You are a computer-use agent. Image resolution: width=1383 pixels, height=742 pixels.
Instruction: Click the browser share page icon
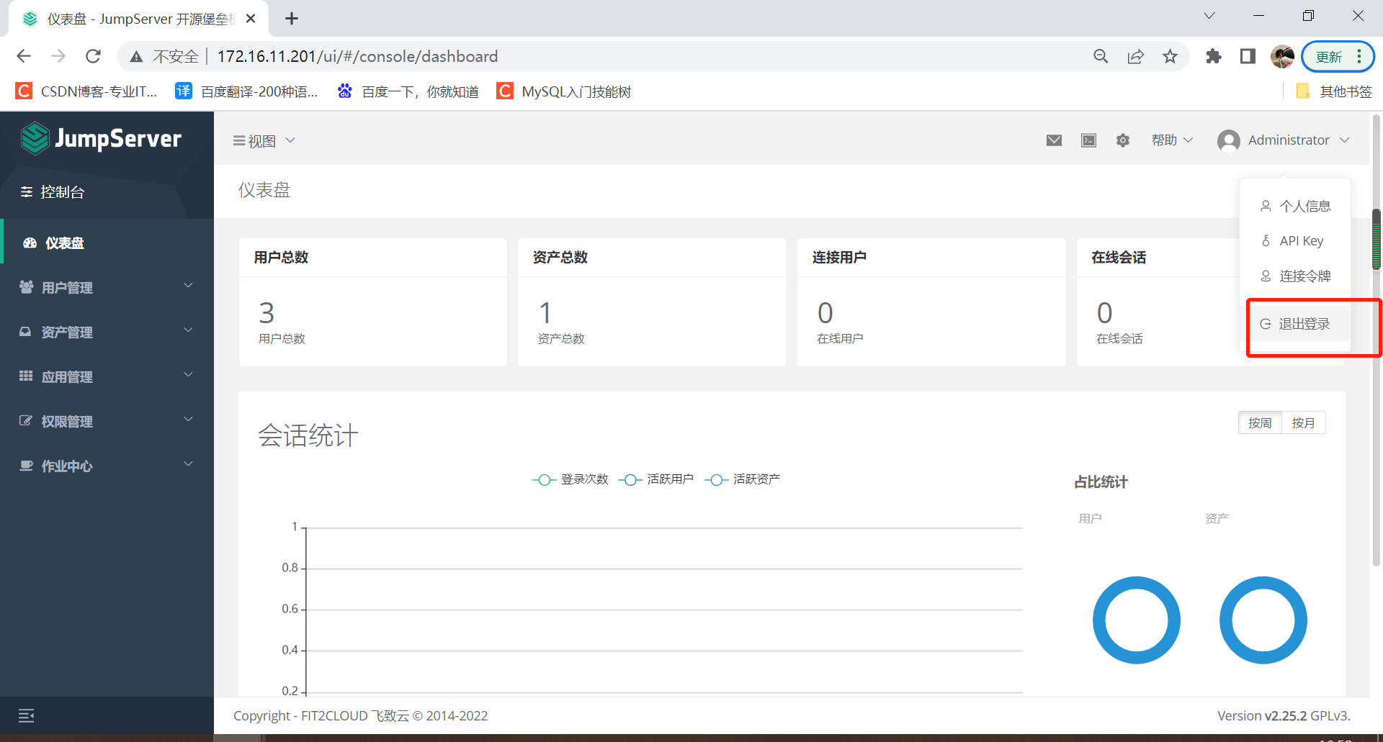click(x=1135, y=56)
